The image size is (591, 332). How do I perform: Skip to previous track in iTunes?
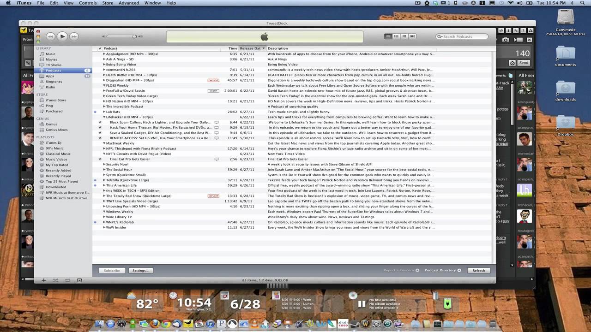50,36
